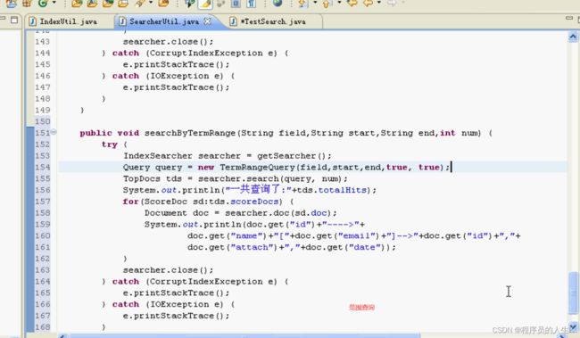Click 'IndexSearcher searcher' on line 153
The image size is (580, 338).
pos(182,156)
